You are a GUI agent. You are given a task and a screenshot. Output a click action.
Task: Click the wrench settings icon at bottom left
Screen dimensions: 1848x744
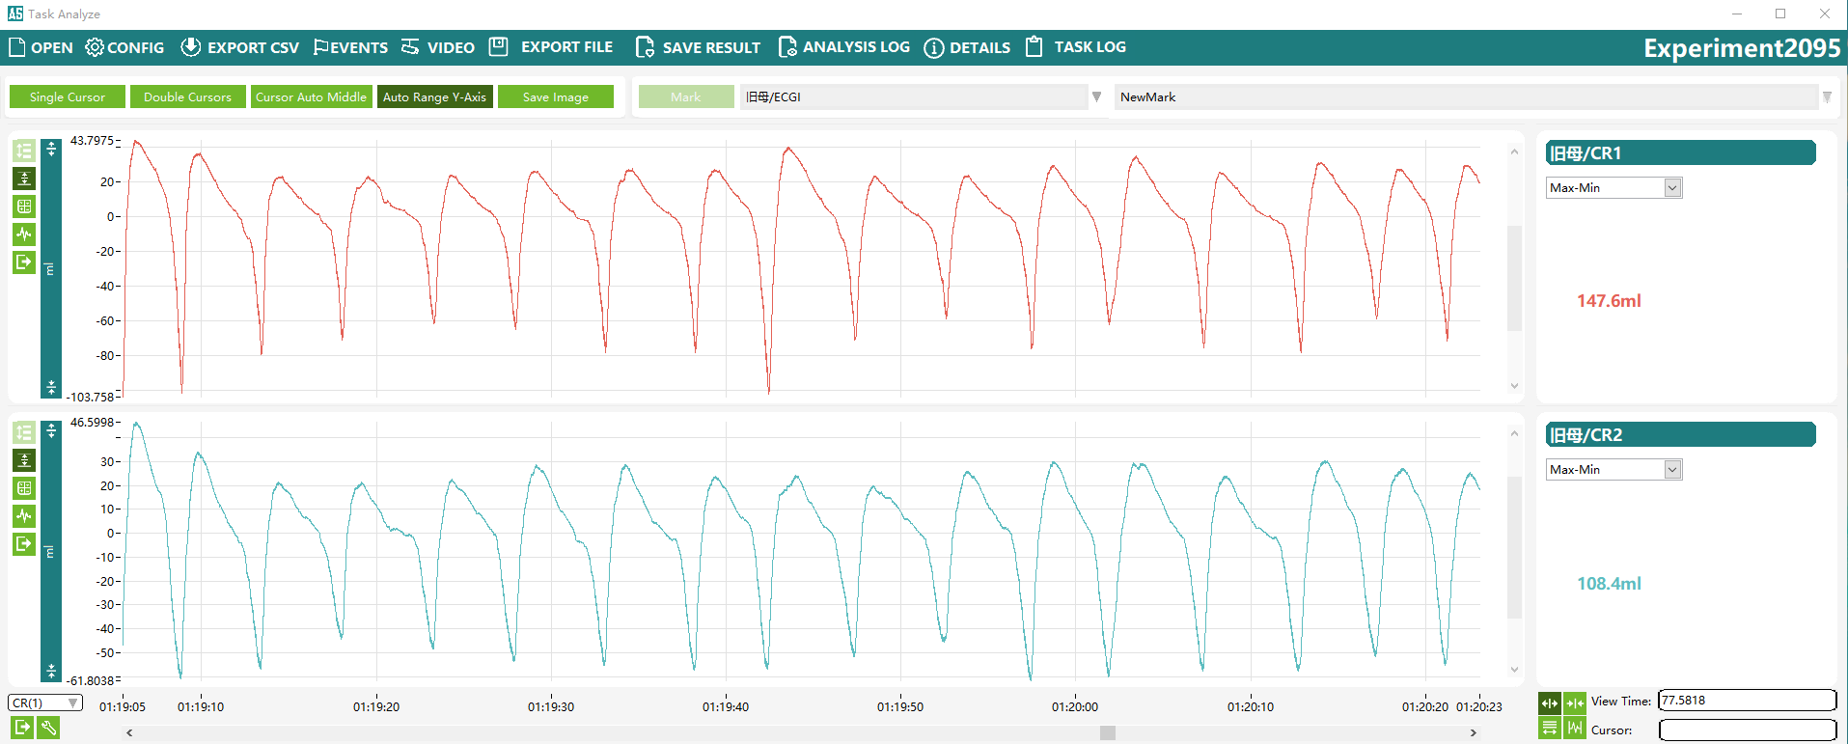coord(48,729)
